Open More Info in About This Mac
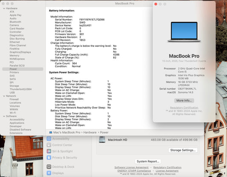 [x=184, y=101]
